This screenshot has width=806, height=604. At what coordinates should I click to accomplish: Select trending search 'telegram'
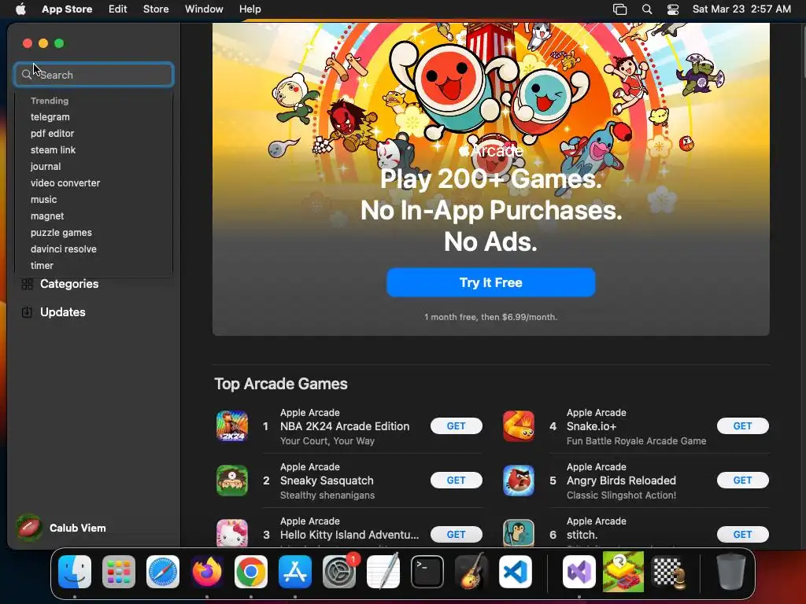point(50,116)
